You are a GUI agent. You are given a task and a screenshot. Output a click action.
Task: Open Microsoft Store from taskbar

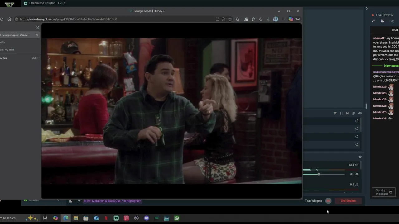pos(86,218)
